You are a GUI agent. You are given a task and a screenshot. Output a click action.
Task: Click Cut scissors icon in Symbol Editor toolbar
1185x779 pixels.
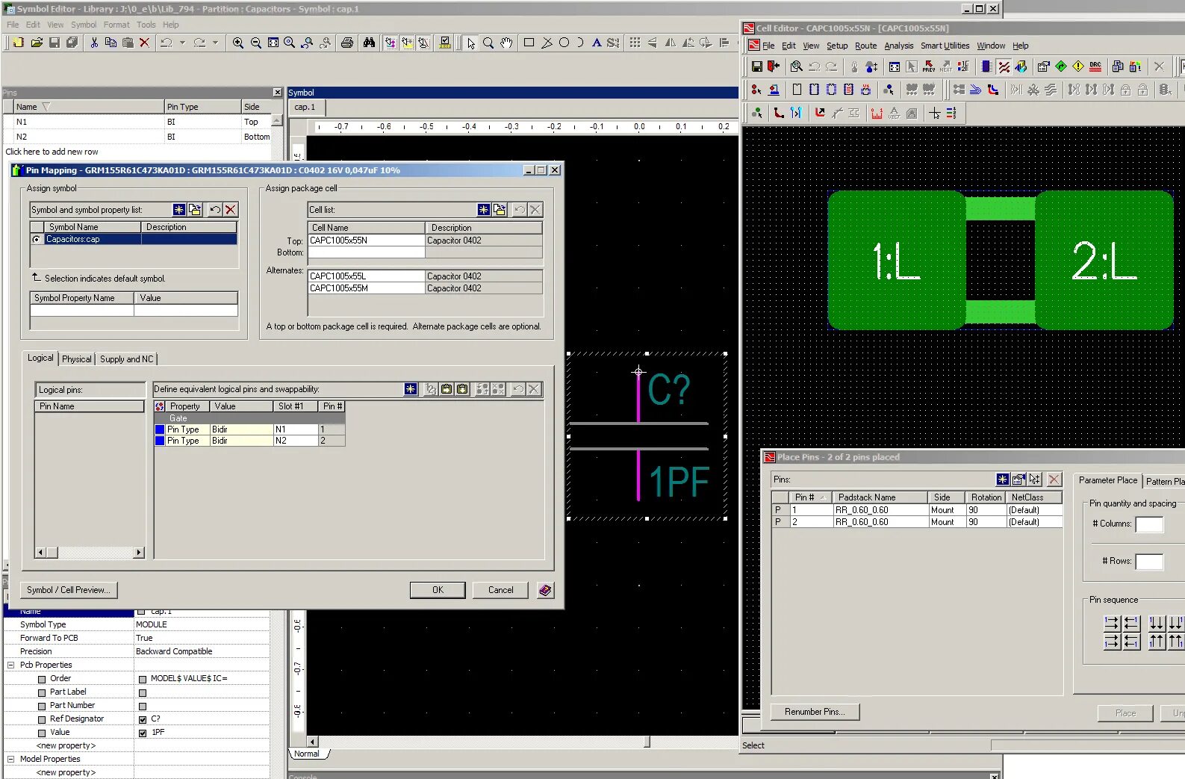coord(94,43)
